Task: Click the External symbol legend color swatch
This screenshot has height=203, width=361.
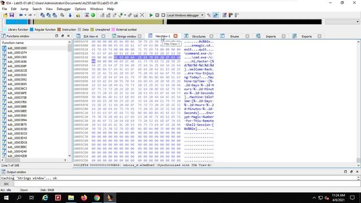Action: click(x=113, y=29)
